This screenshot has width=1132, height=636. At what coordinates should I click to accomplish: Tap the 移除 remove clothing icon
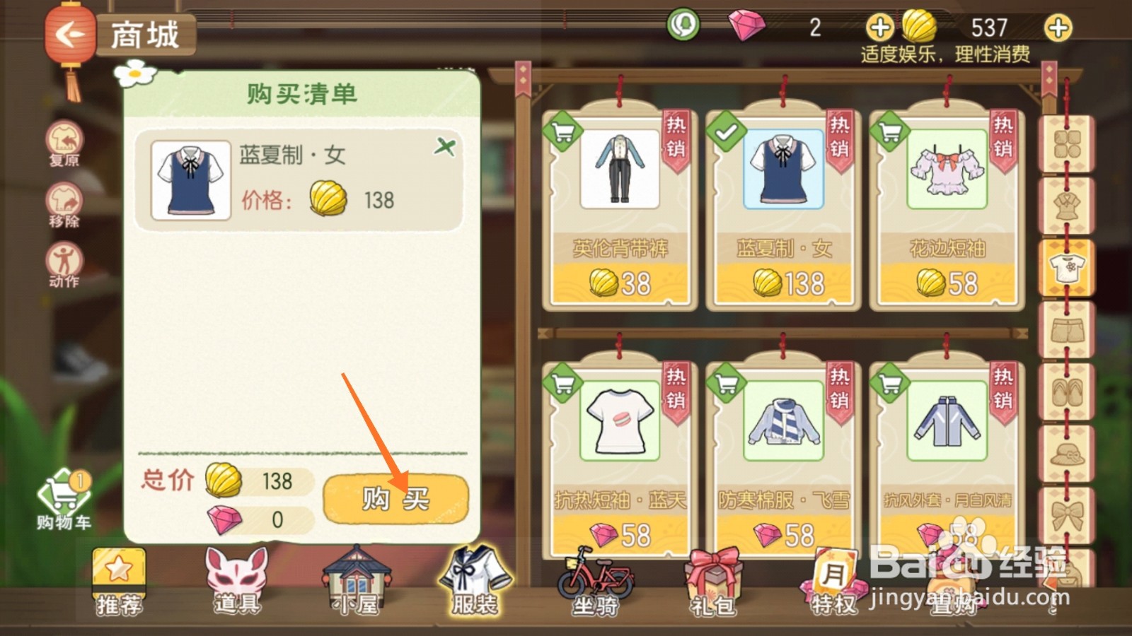coord(64,205)
